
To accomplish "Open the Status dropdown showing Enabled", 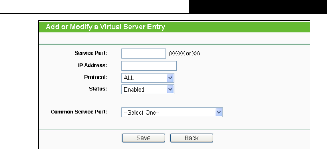I will tap(148, 89).
